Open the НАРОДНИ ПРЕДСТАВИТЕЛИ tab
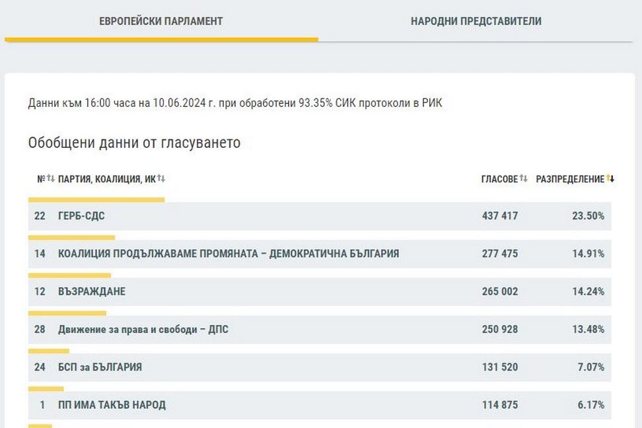This screenshot has height=428, width=642. click(476, 21)
